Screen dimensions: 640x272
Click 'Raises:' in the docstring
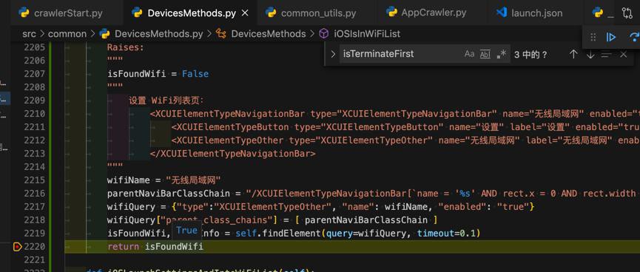tap(126, 47)
